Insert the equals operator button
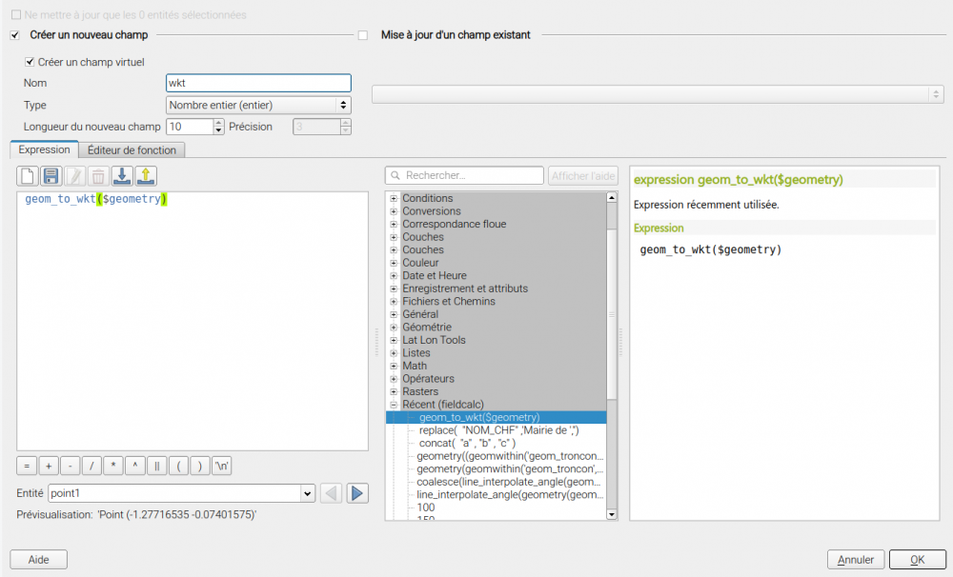This screenshot has width=953, height=577. point(27,466)
